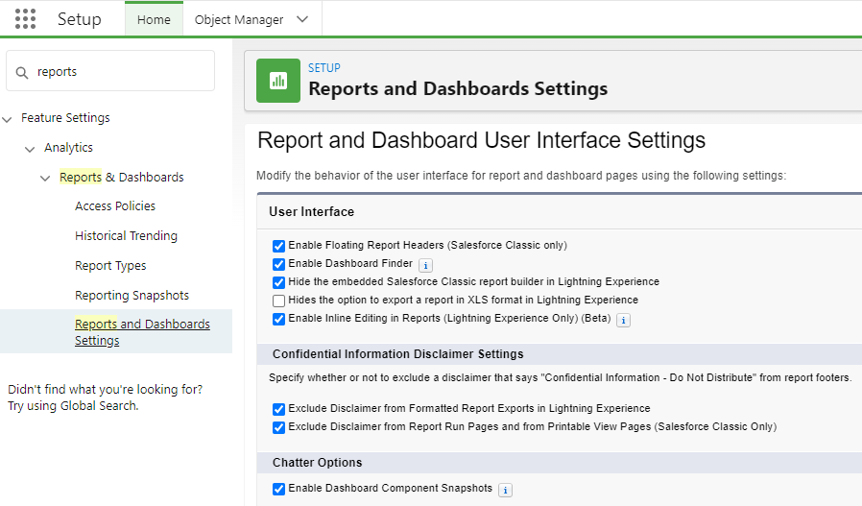Click 'Report and Dashboard User Interface Settings' heading
This screenshot has height=506, width=862.
(x=481, y=140)
